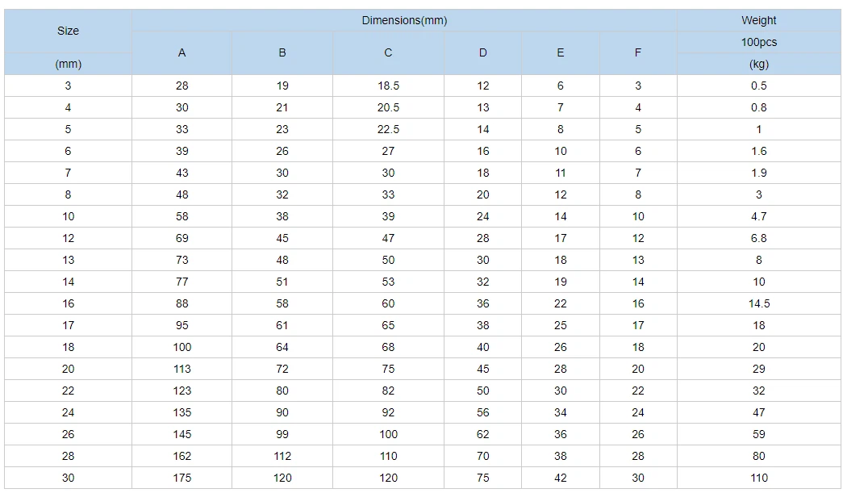Click the Weight header cell
The width and height of the screenshot is (843, 493).
coord(758,20)
